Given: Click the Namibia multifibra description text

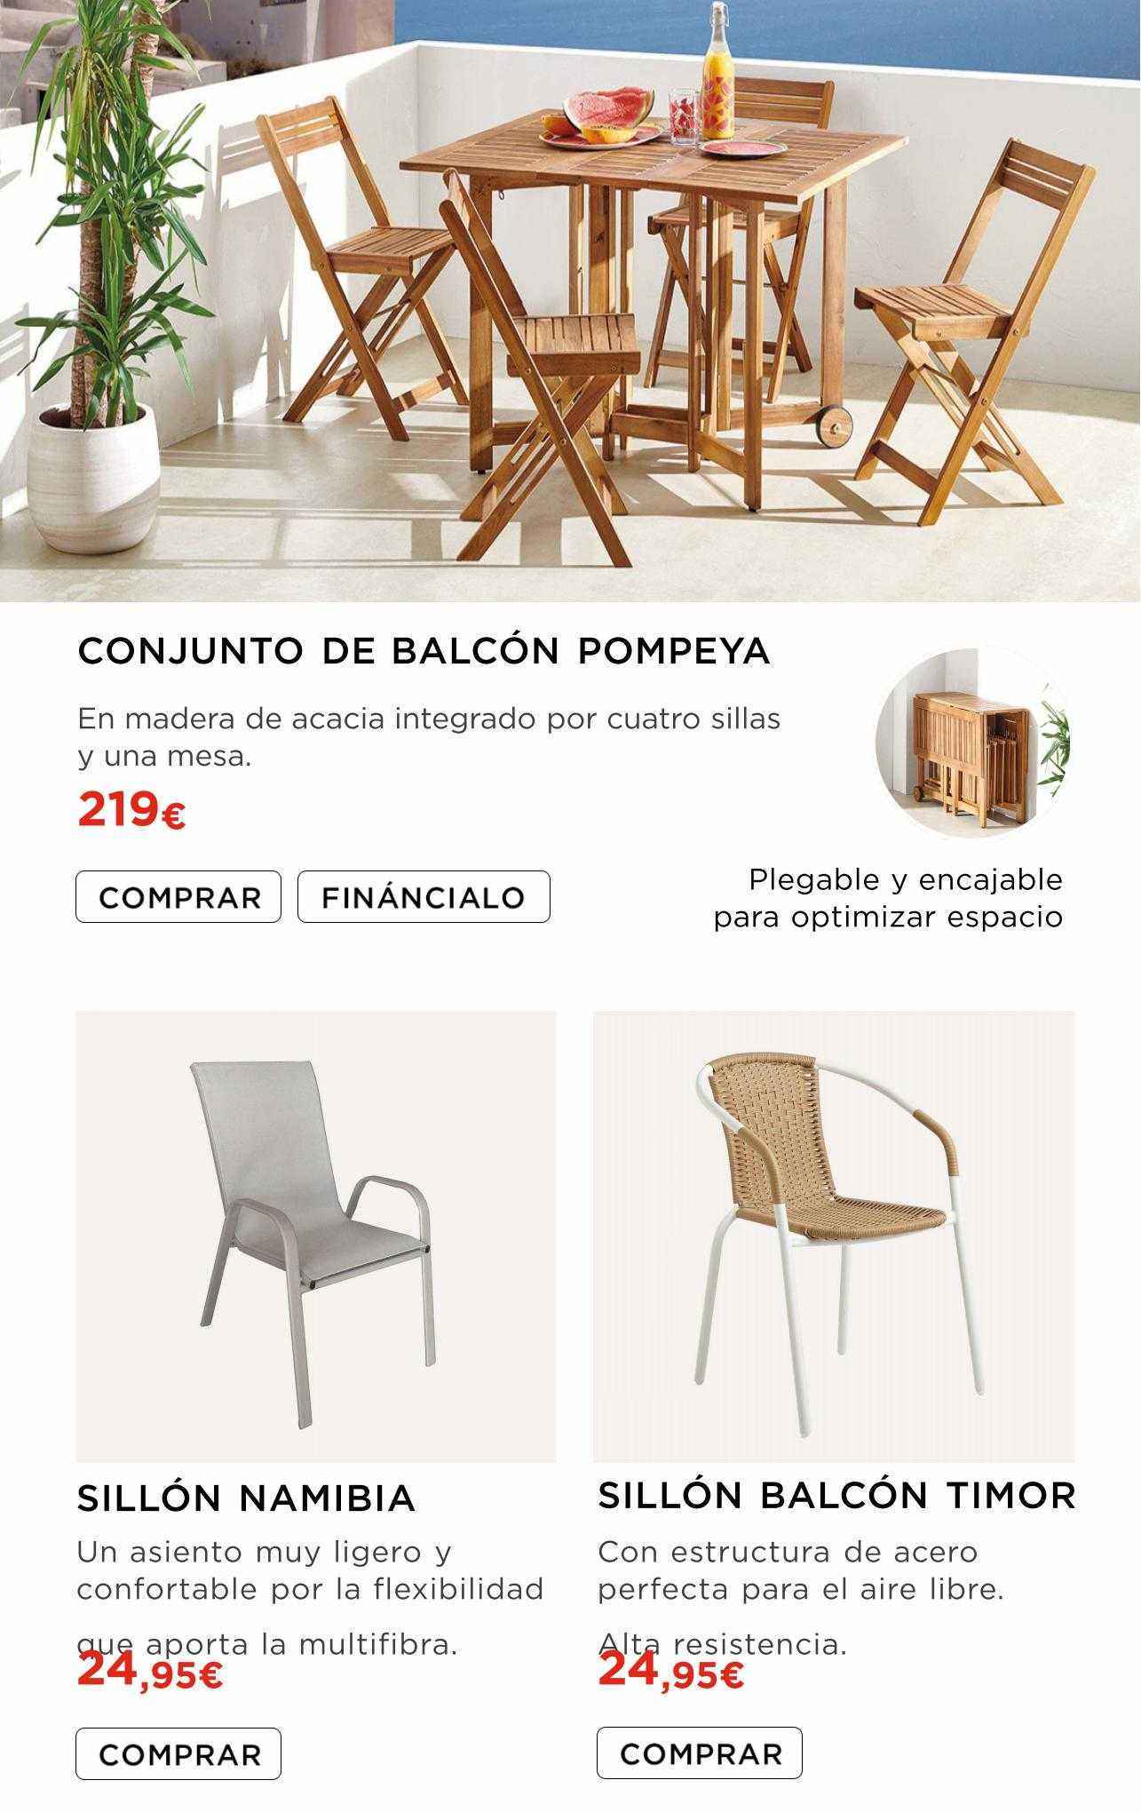Looking at the screenshot, I should tap(310, 1598).
